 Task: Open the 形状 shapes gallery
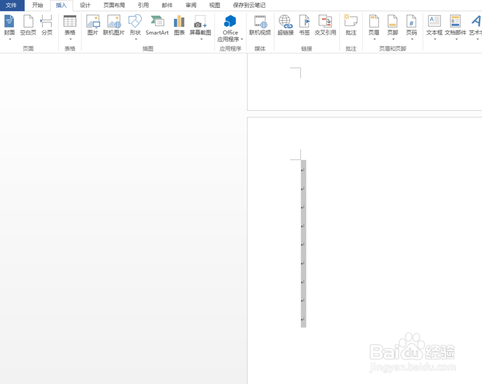click(135, 27)
